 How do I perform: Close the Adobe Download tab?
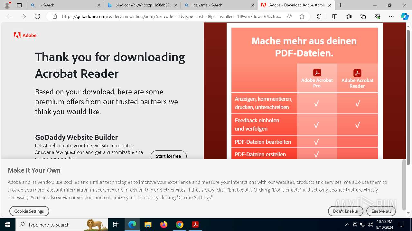[330, 5]
